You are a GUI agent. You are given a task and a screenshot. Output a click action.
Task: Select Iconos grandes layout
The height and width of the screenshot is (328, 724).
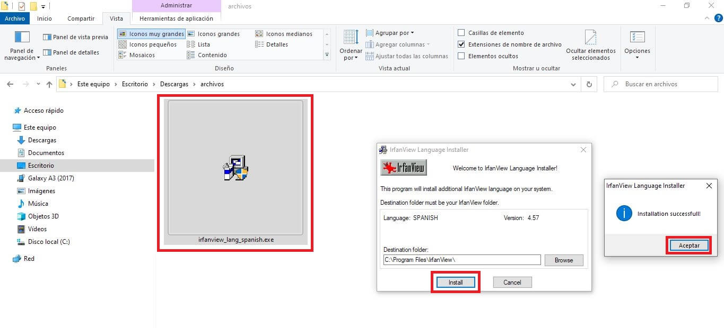coord(213,34)
